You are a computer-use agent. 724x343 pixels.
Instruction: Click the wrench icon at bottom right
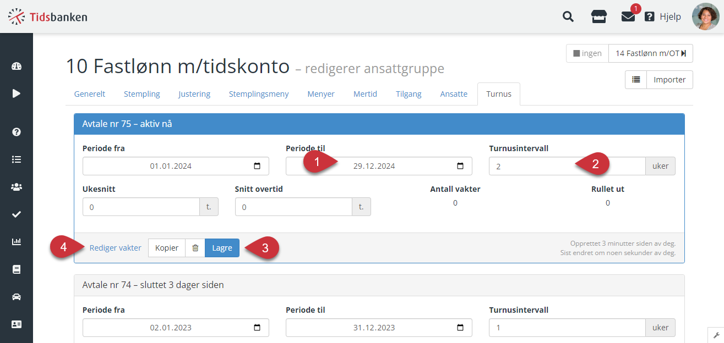tap(716, 335)
